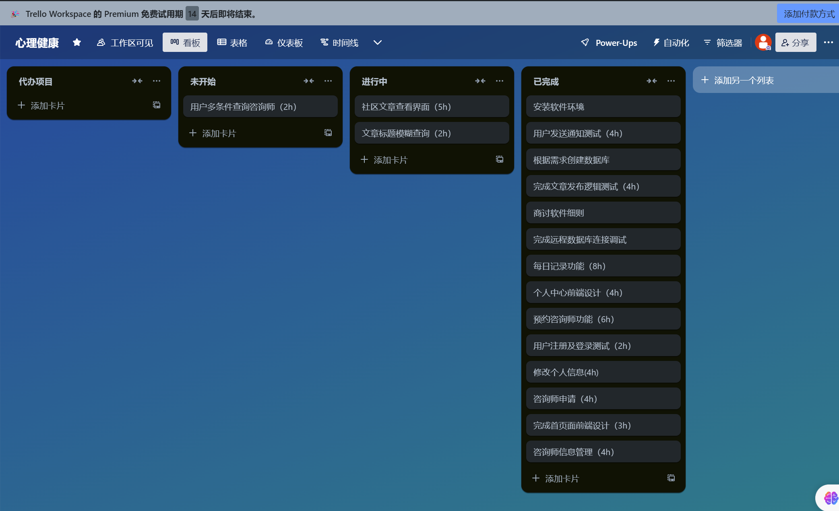839x511 pixels.
Task: Open the 进行中 list actions menu
Action: tap(500, 81)
